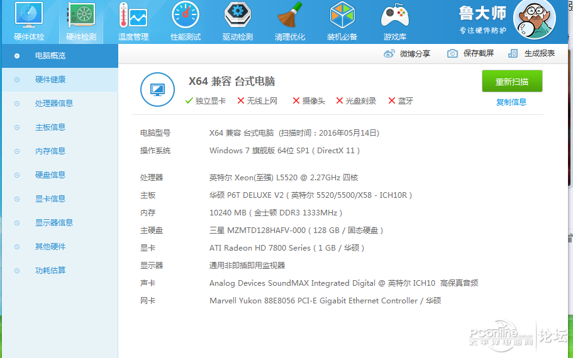
Task: Open 游戏库 gamepad icon
Action: click(x=394, y=16)
